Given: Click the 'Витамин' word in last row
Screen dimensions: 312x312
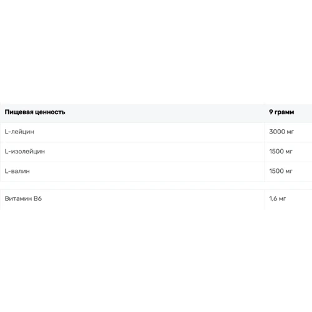Looking at the screenshot, I should (x=18, y=198).
